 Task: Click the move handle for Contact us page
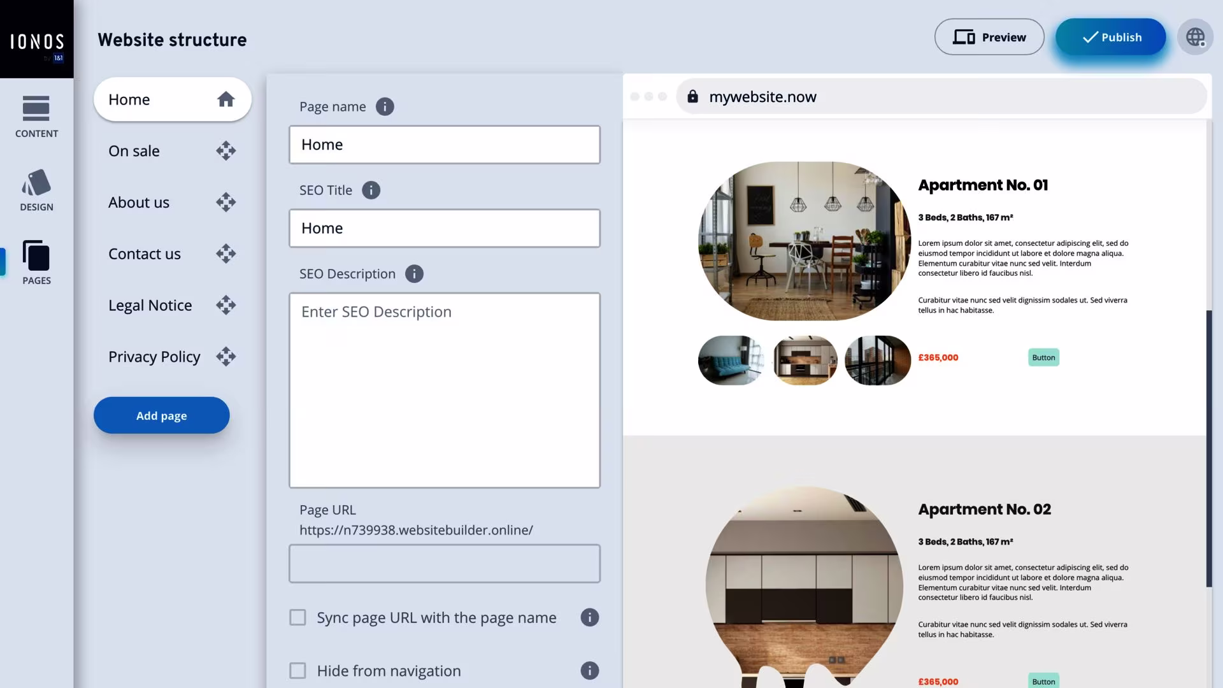(x=226, y=254)
